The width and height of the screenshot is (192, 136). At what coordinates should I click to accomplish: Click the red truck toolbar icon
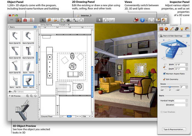click(136, 20)
